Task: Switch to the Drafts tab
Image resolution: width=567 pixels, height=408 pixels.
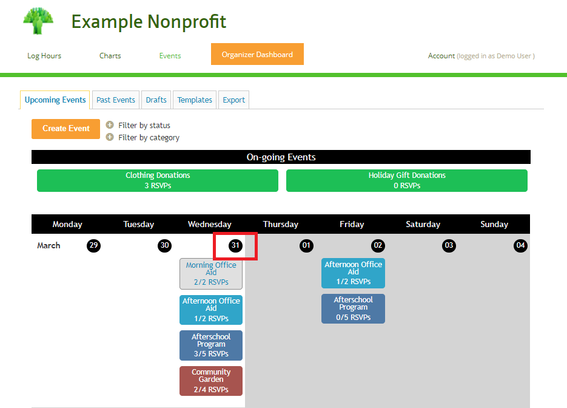Action: click(x=156, y=100)
